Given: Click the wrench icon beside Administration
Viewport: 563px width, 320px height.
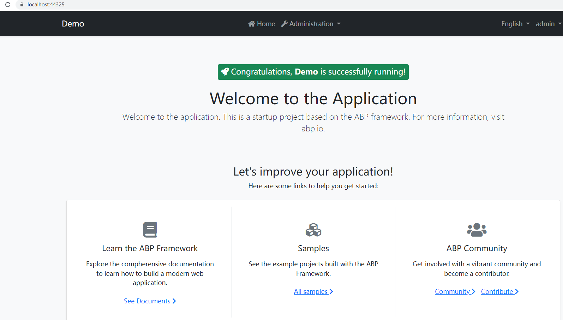Looking at the screenshot, I should [284, 24].
